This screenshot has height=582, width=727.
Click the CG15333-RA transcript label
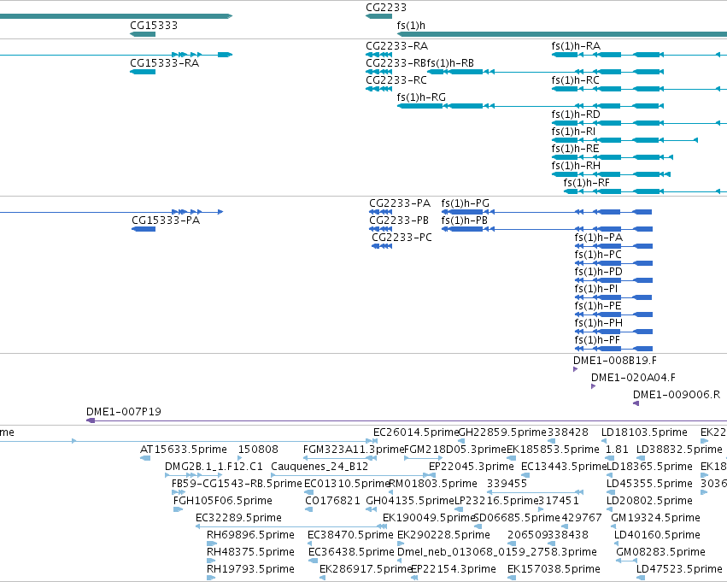(x=165, y=63)
